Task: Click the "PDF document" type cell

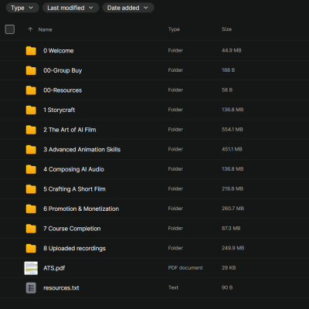Action: click(185, 268)
